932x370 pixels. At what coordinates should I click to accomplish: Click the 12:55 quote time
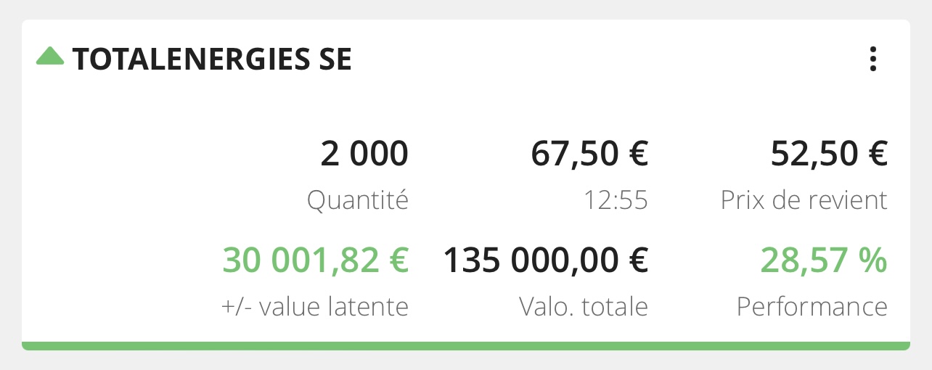pyautogui.click(x=616, y=200)
